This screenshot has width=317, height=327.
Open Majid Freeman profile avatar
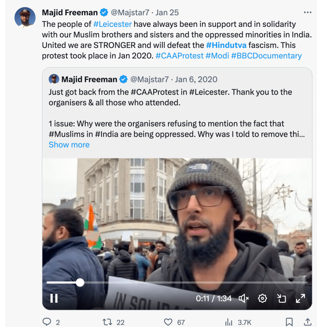[x=25, y=17]
